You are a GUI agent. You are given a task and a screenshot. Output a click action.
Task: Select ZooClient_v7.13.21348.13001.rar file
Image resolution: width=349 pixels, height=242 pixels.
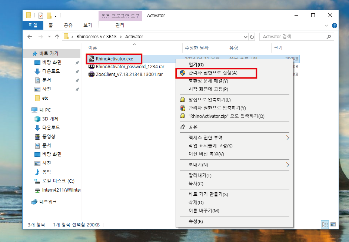click(129, 74)
